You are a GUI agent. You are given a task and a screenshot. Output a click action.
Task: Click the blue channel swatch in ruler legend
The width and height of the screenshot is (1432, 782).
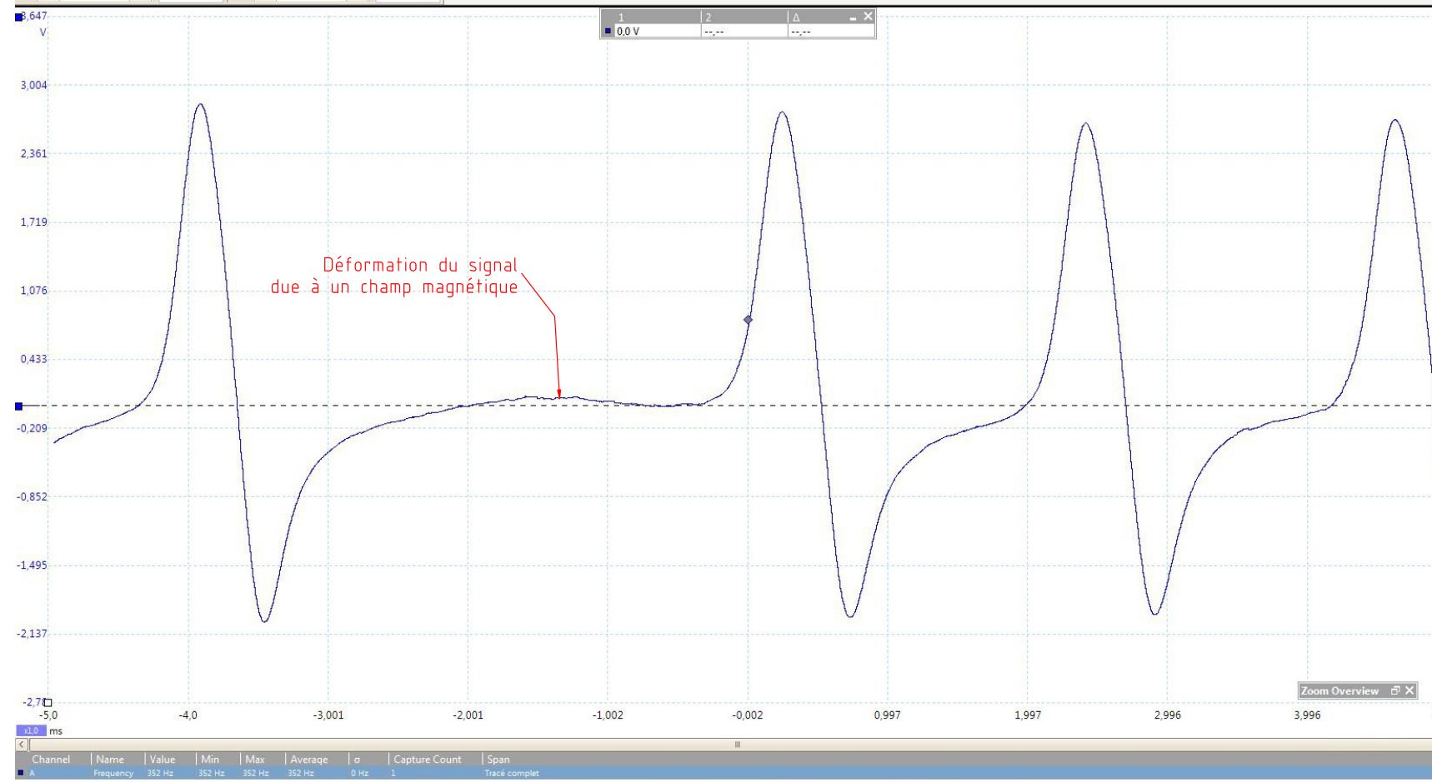tap(609, 32)
